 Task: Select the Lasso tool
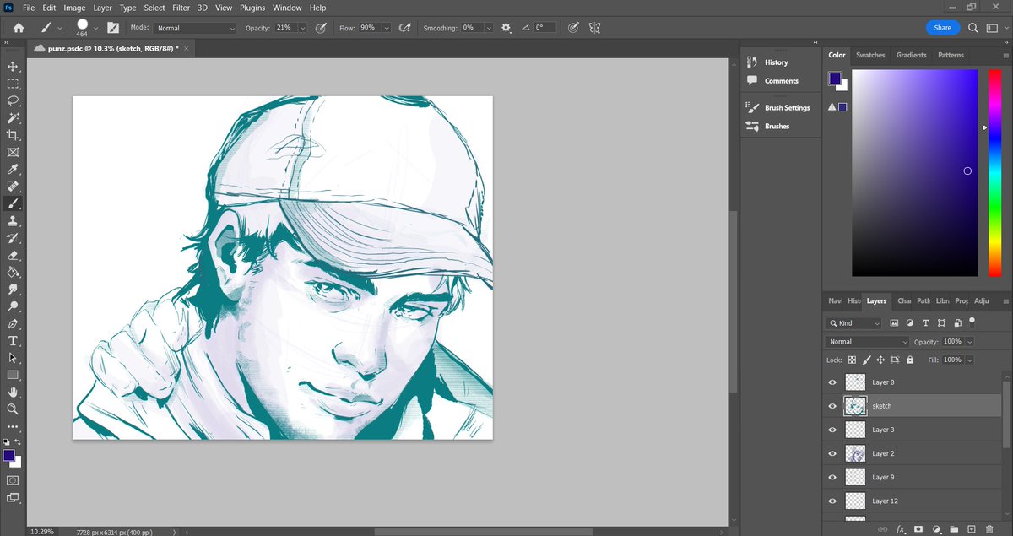[13, 100]
